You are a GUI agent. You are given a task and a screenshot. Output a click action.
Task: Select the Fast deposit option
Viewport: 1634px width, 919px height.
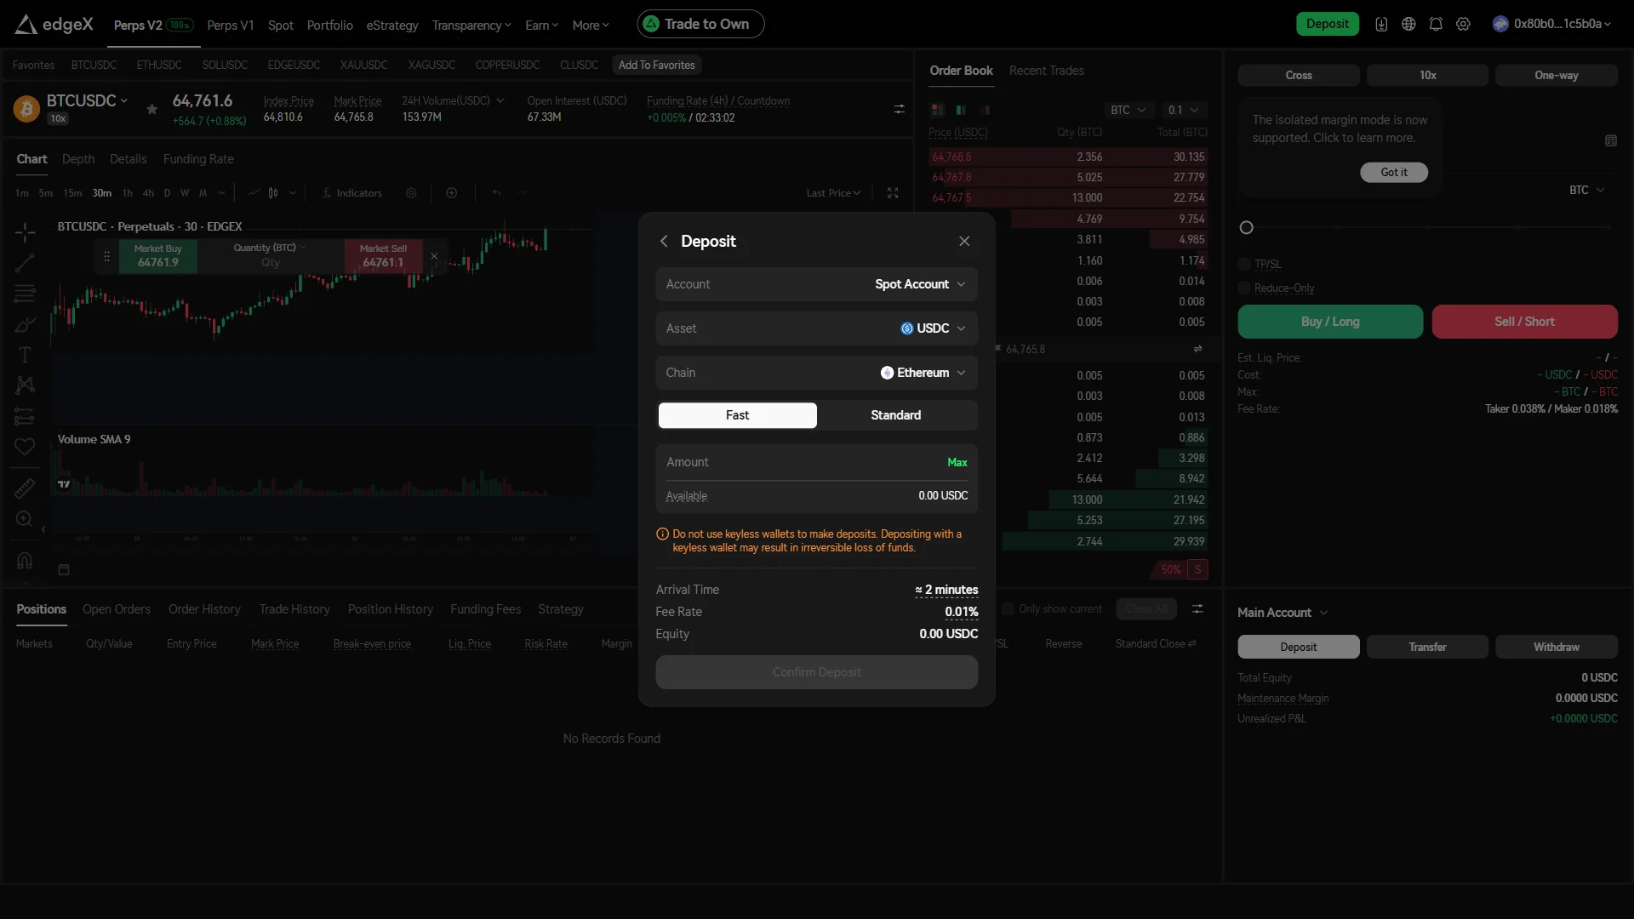click(737, 415)
